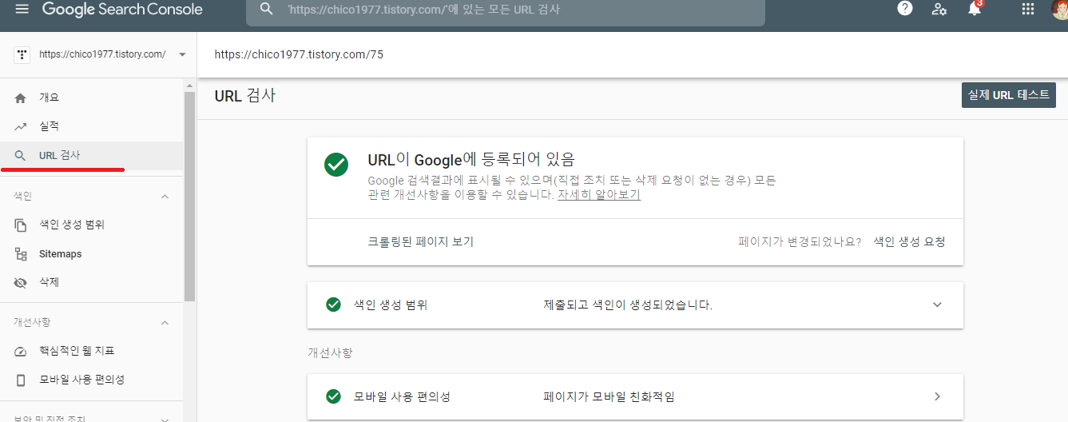Expand the 색인 생성 범위 card chevron

[x=938, y=305]
